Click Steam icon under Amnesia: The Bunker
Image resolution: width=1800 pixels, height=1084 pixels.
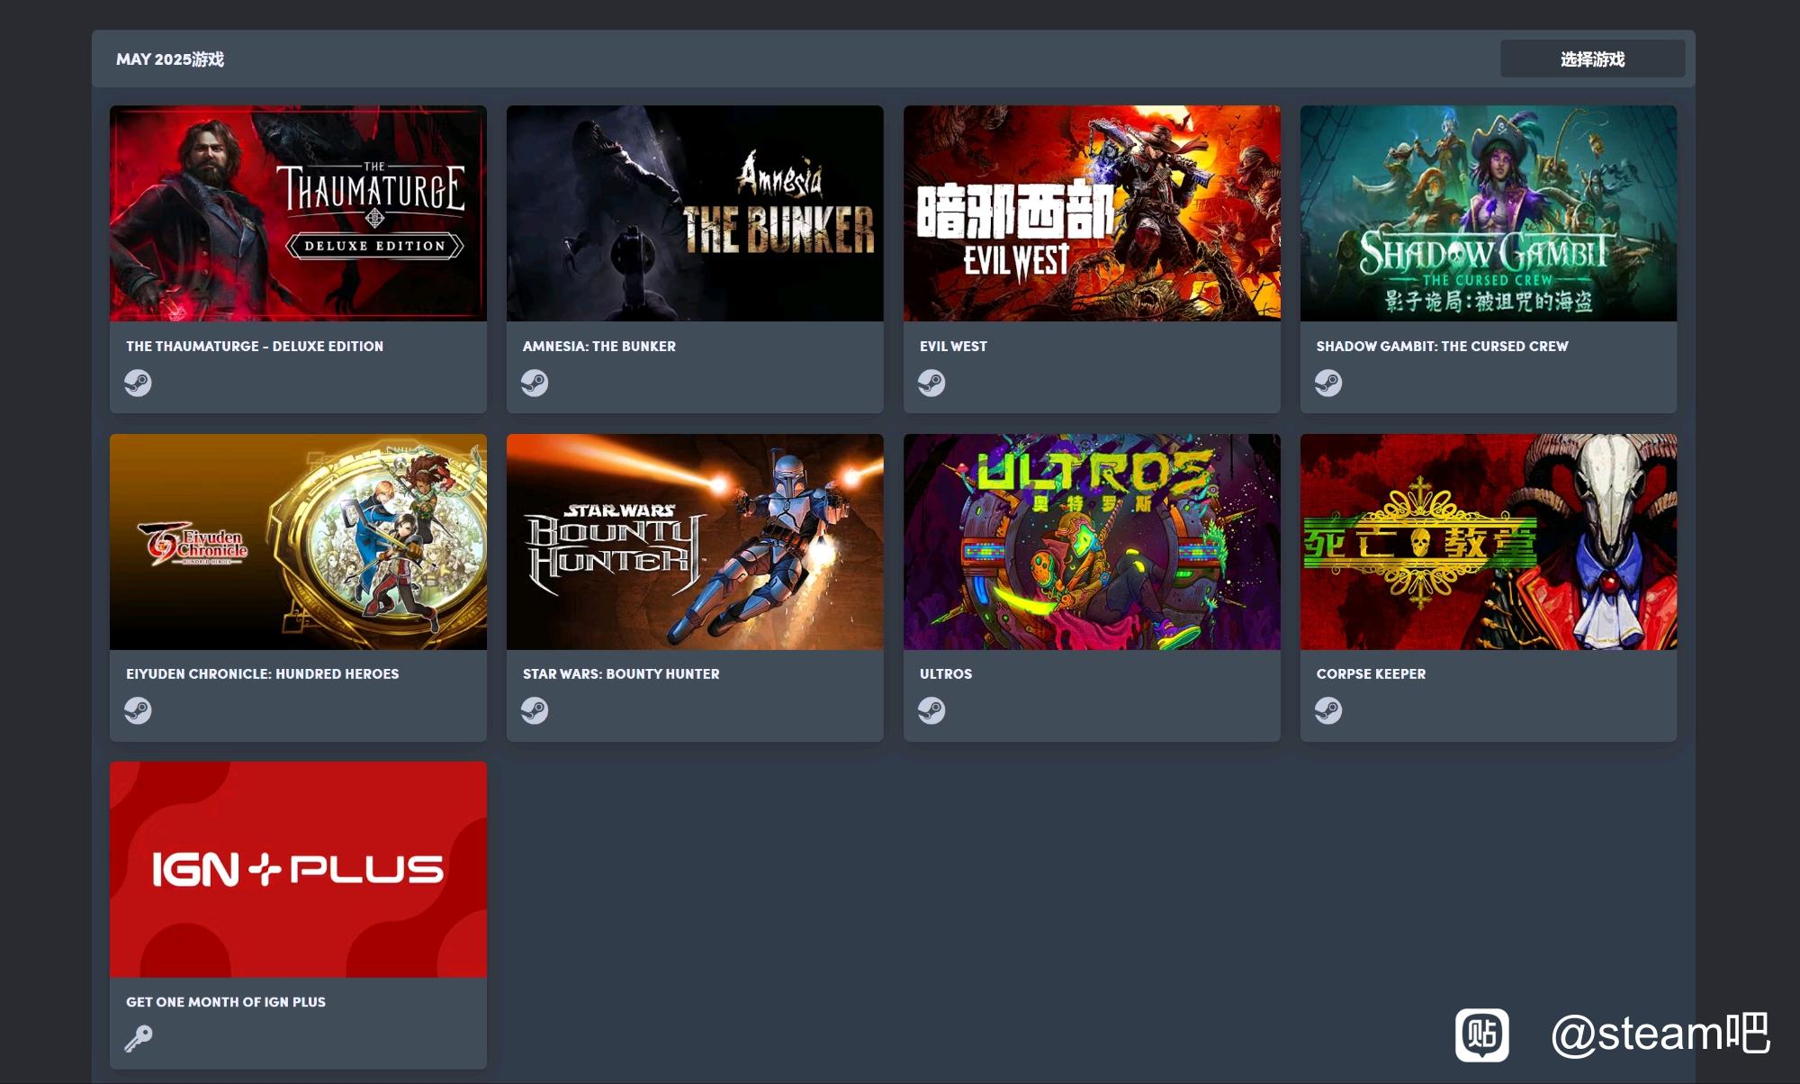tap(535, 383)
